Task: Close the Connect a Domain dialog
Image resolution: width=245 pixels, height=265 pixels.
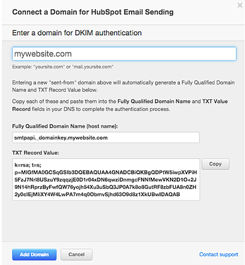Action: tap(239, 6)
